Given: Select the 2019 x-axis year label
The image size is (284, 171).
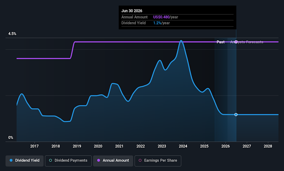Looking at the screenshot, I should (x=77, y=146).
